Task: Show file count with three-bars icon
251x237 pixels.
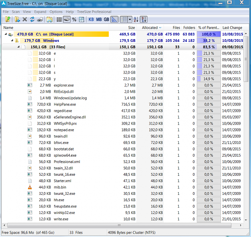Action: [59, 19]
